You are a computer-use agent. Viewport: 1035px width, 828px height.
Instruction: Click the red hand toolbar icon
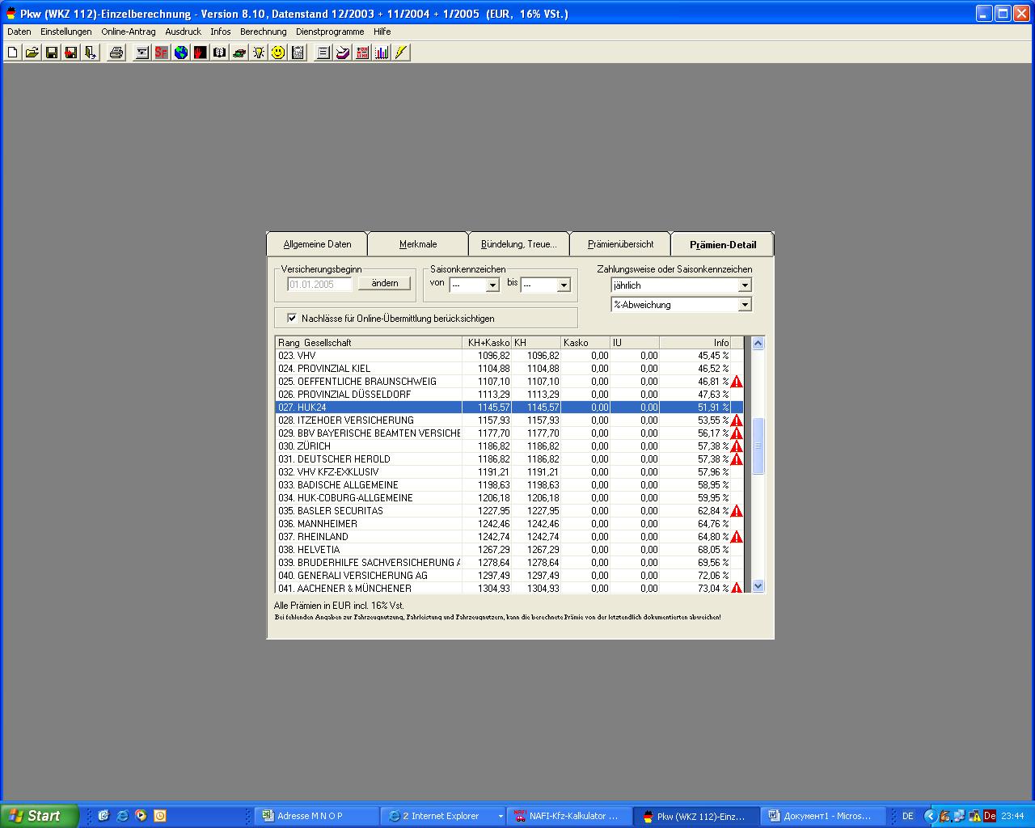point(201,53)
